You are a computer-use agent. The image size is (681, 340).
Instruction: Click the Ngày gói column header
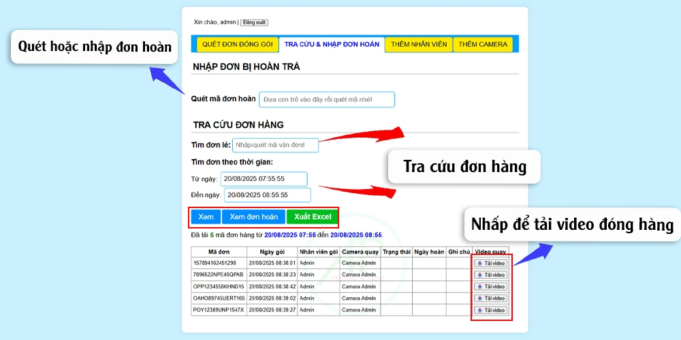tap(272, 252)
